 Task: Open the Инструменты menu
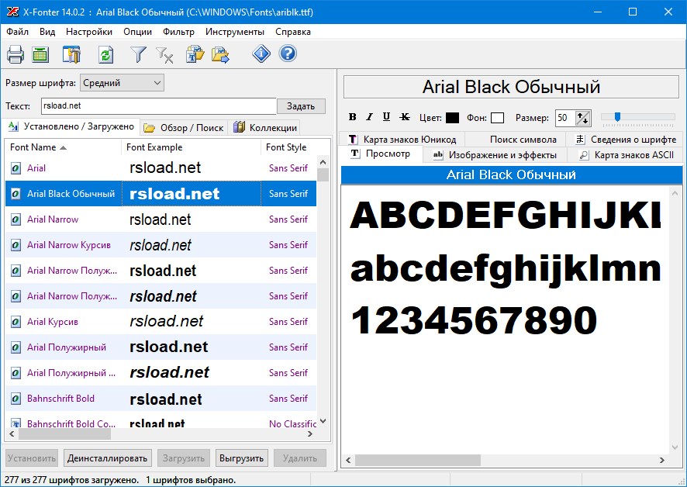tap(235, 32)
